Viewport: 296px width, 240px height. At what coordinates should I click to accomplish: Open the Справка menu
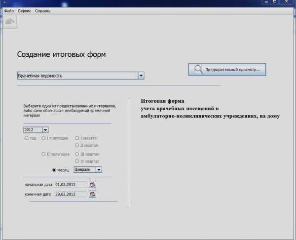43,10
